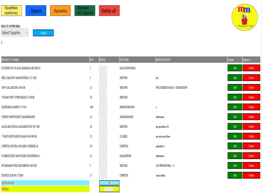Edit the XARTAKIA PAPOU 47530 row
262x196 pixels.
pyautogui.click(x=235, y=107)
